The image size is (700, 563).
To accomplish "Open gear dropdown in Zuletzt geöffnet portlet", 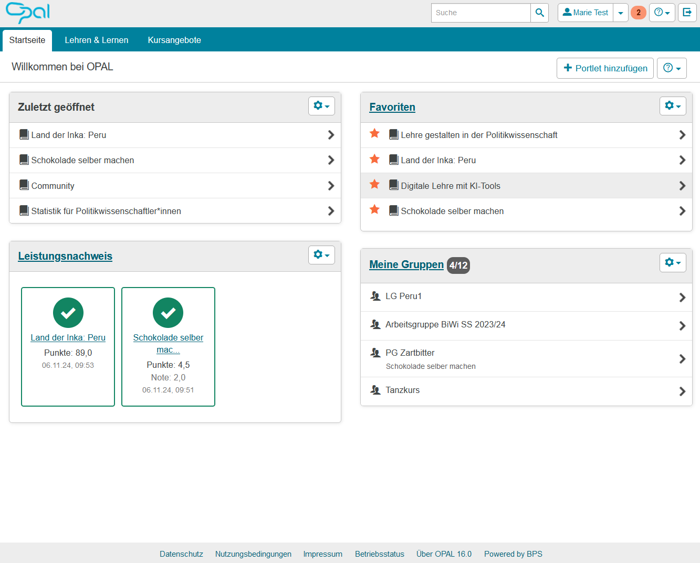I will click(321, 106).
